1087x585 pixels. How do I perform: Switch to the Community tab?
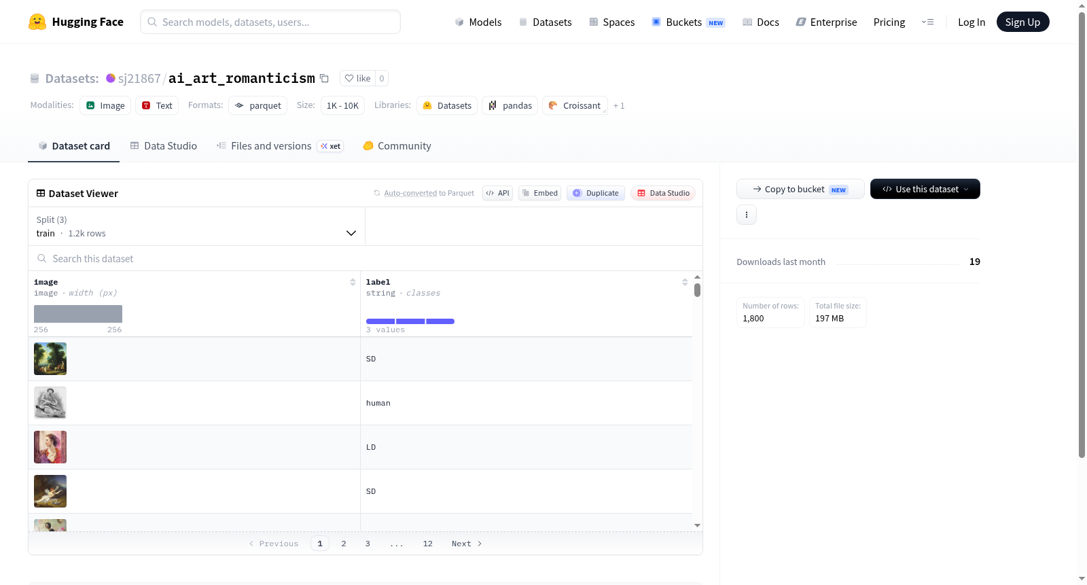pyautogui.click(x=397, y=145)
